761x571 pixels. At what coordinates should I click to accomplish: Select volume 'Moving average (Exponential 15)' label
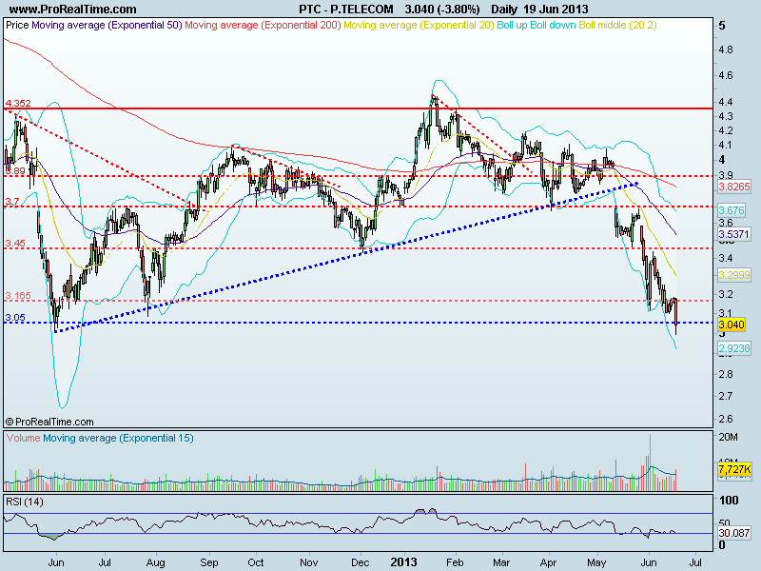point(118,438)
